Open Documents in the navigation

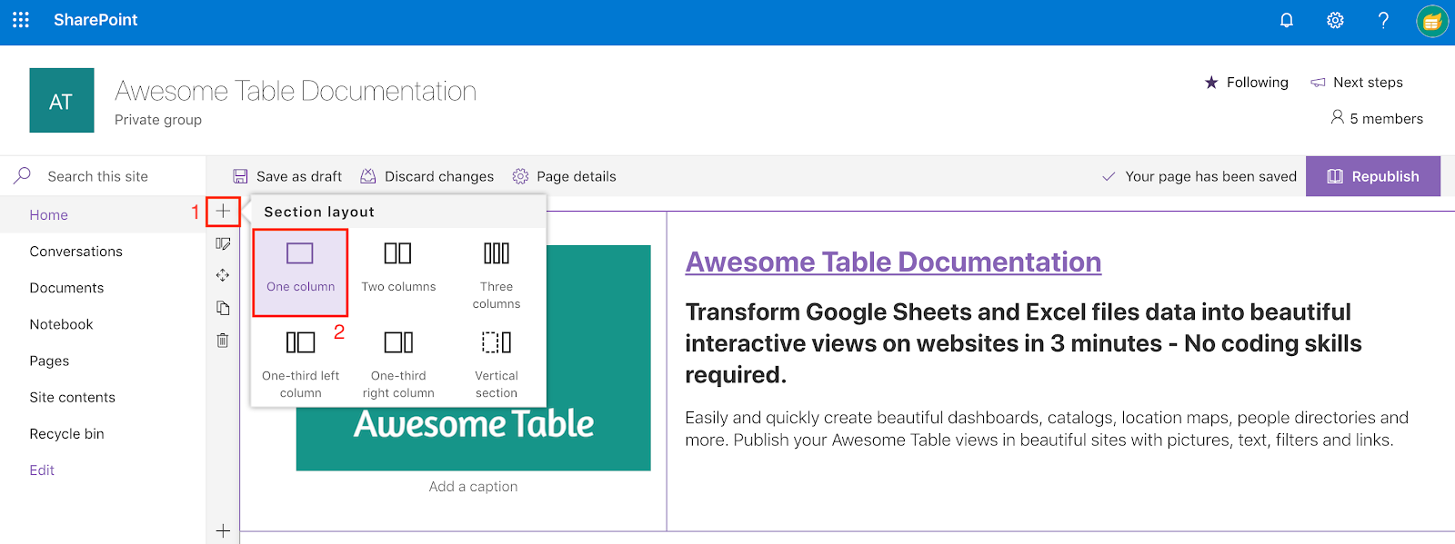66,288
